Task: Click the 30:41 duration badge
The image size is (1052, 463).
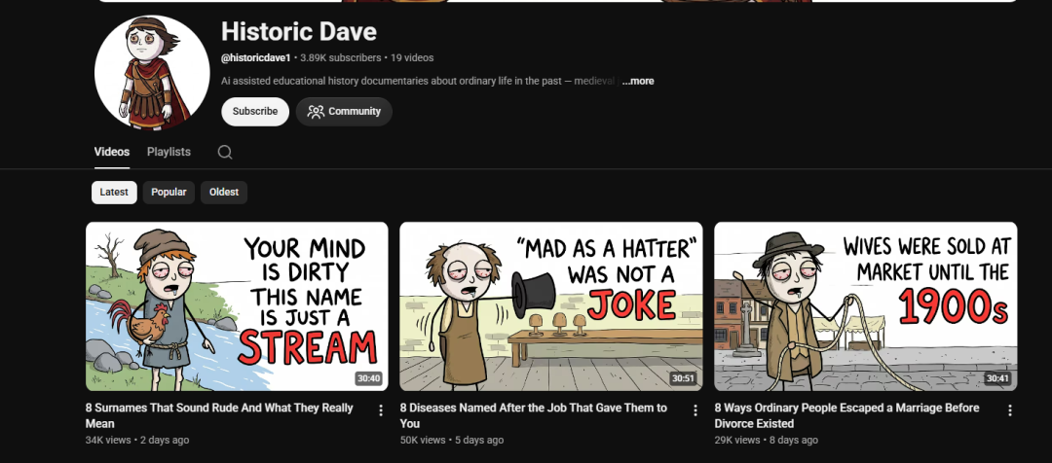Action: coord(997,378)
